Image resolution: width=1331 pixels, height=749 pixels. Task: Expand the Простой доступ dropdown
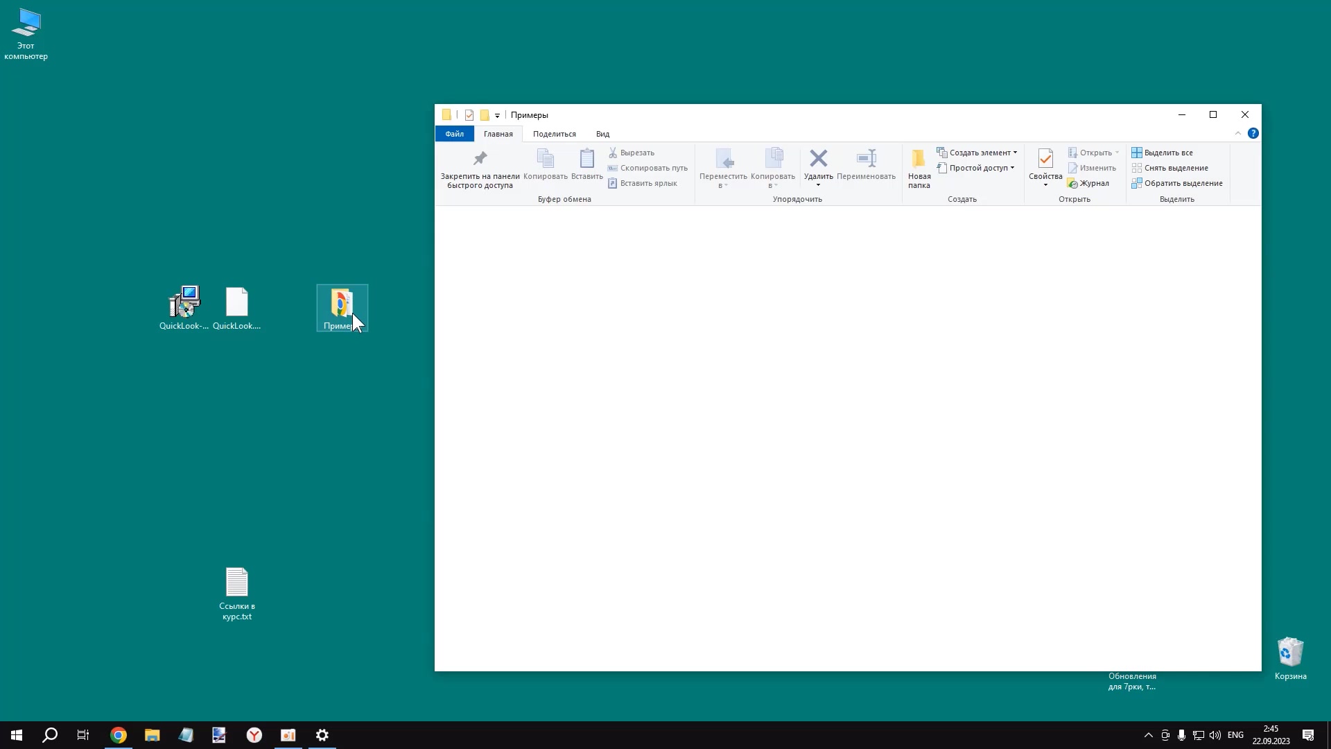(x=1012, y=168)
